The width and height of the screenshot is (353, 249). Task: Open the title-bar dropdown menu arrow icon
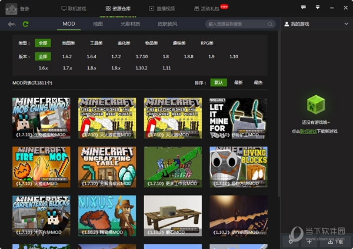(318, 8)
